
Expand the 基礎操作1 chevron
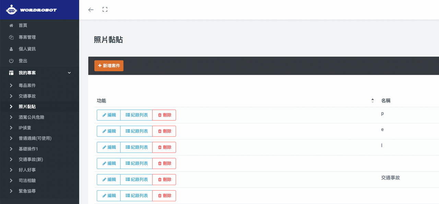coord(11,149)
